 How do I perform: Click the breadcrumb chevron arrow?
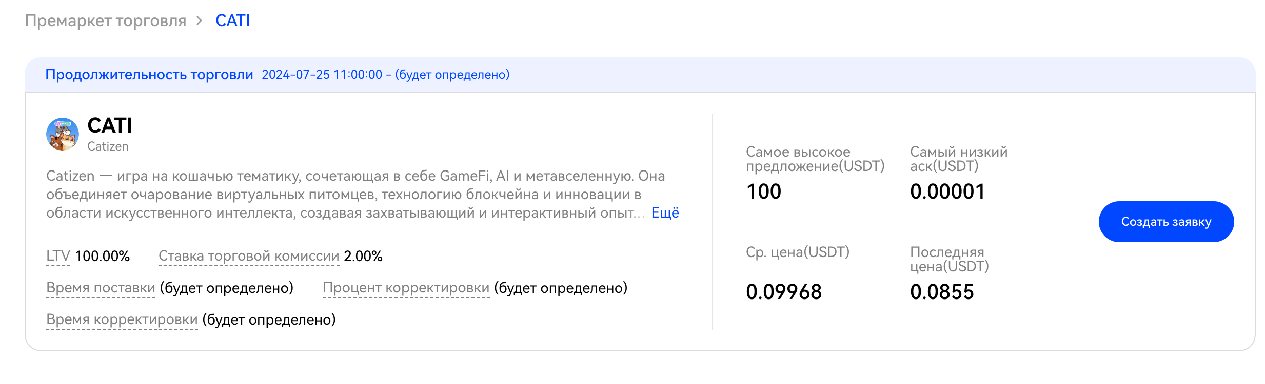click(x=200, y=20)
